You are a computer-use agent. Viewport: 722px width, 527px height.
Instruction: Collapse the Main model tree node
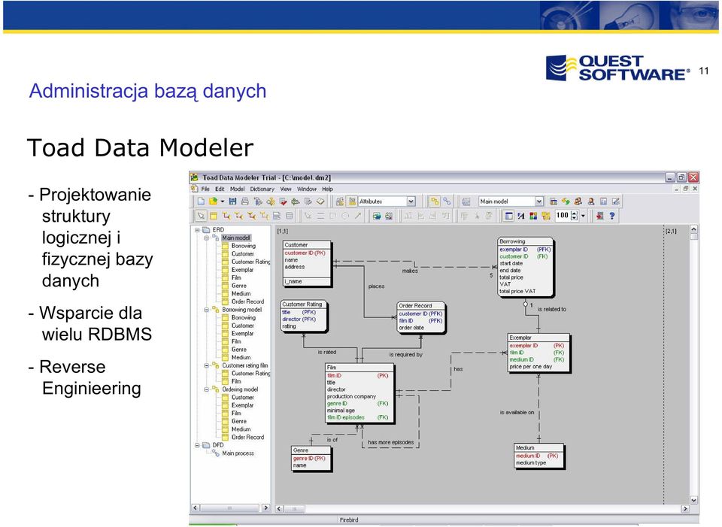coord(207,238)
